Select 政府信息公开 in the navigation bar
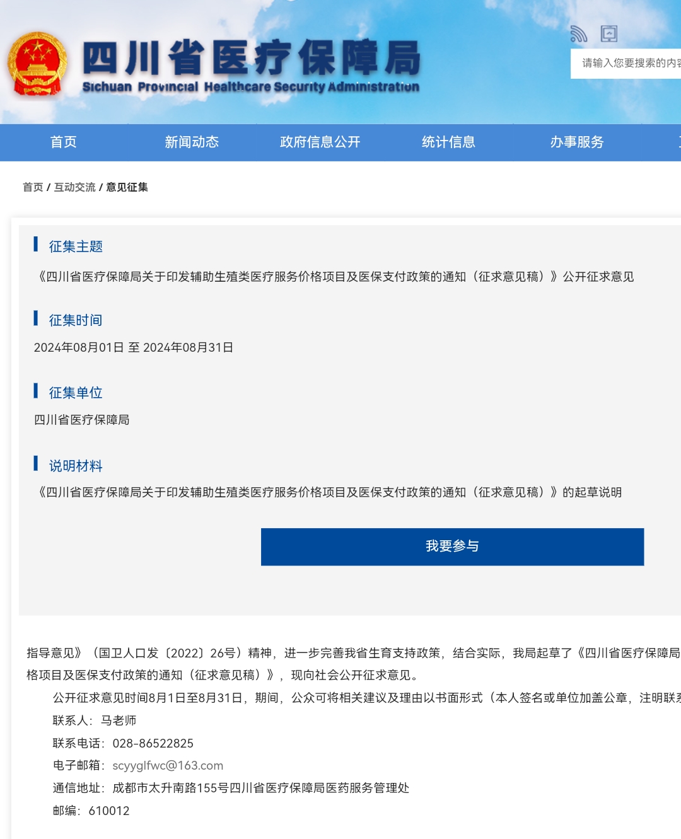681x839 pixels. [x=320, y=142]
